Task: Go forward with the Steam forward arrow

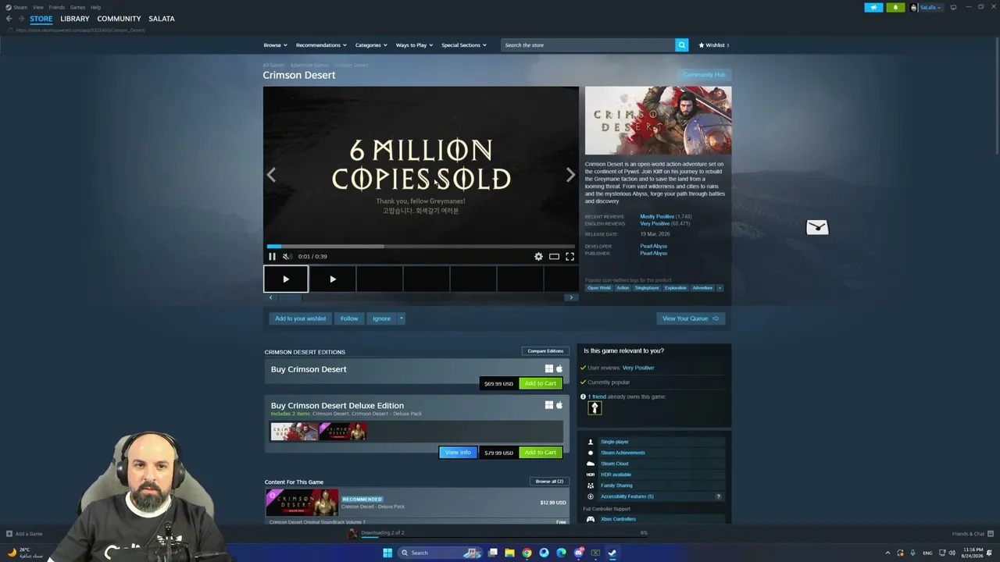Action: (x=21, y=19)
